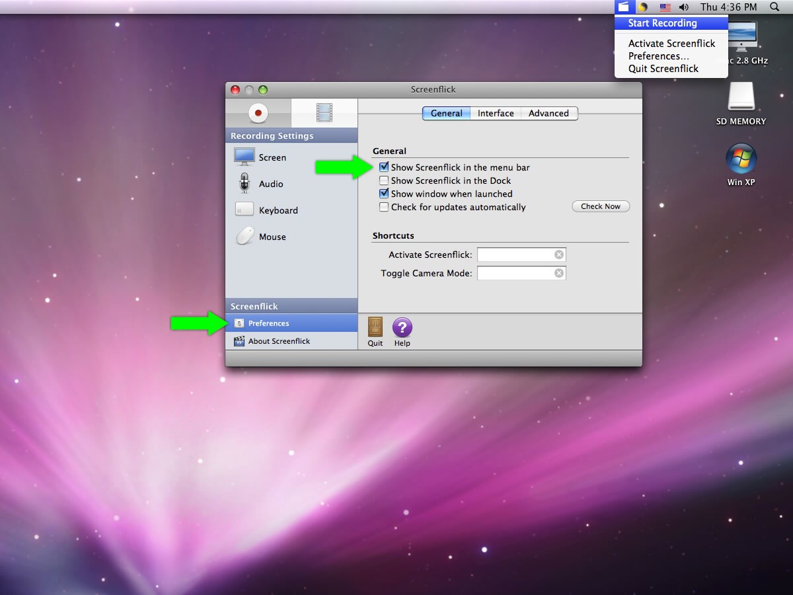Click the Keyboard label in the sidebar
The width and height of the screenshot is (793, 595).
pos(278,210)
